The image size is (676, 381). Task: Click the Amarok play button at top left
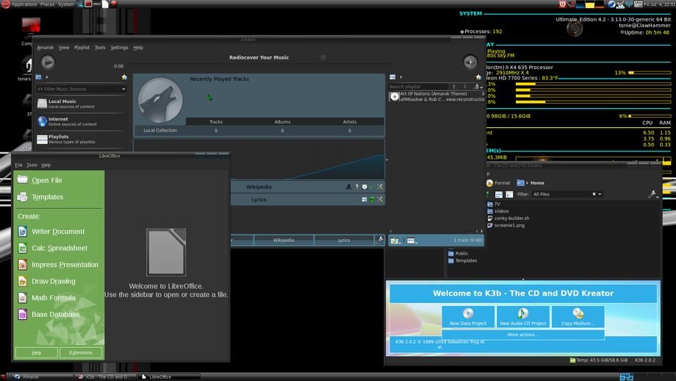coord(48,63)
